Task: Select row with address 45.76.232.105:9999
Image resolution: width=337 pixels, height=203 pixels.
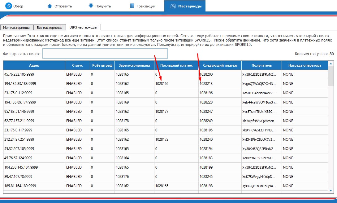Action: coord(166,74)
